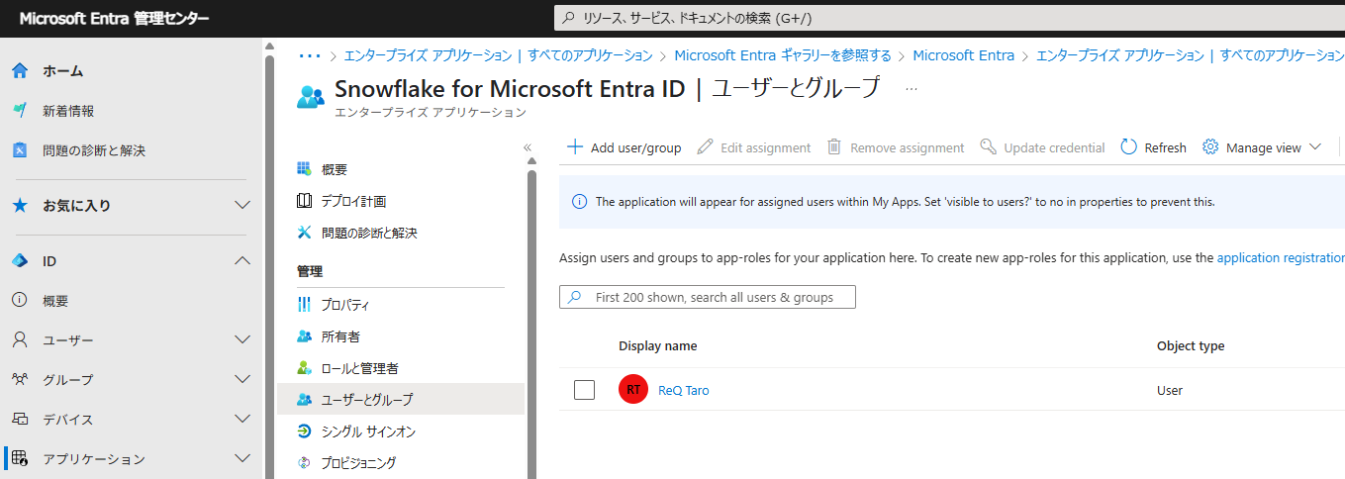Click the key Update credential icon
This screenshot has width=1345, height=479.
[x=988, y=147]
